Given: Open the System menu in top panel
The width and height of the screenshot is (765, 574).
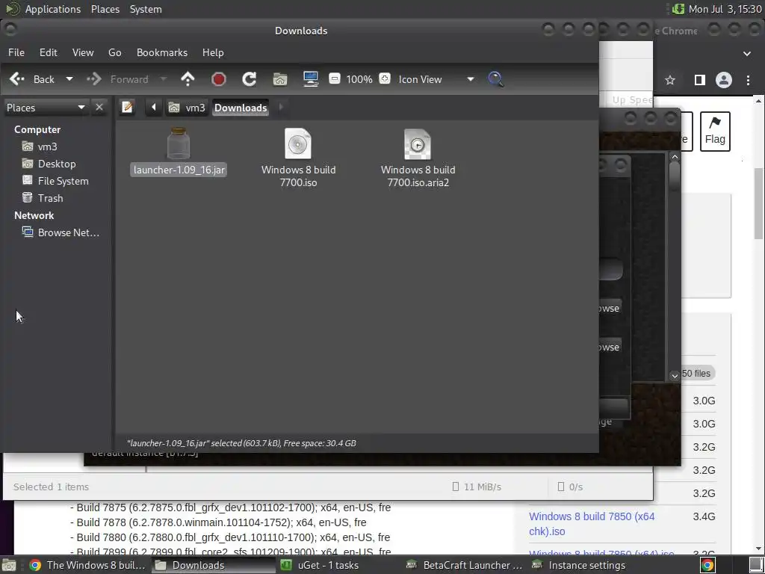Looking at the screenshot, I should [146, 9].
